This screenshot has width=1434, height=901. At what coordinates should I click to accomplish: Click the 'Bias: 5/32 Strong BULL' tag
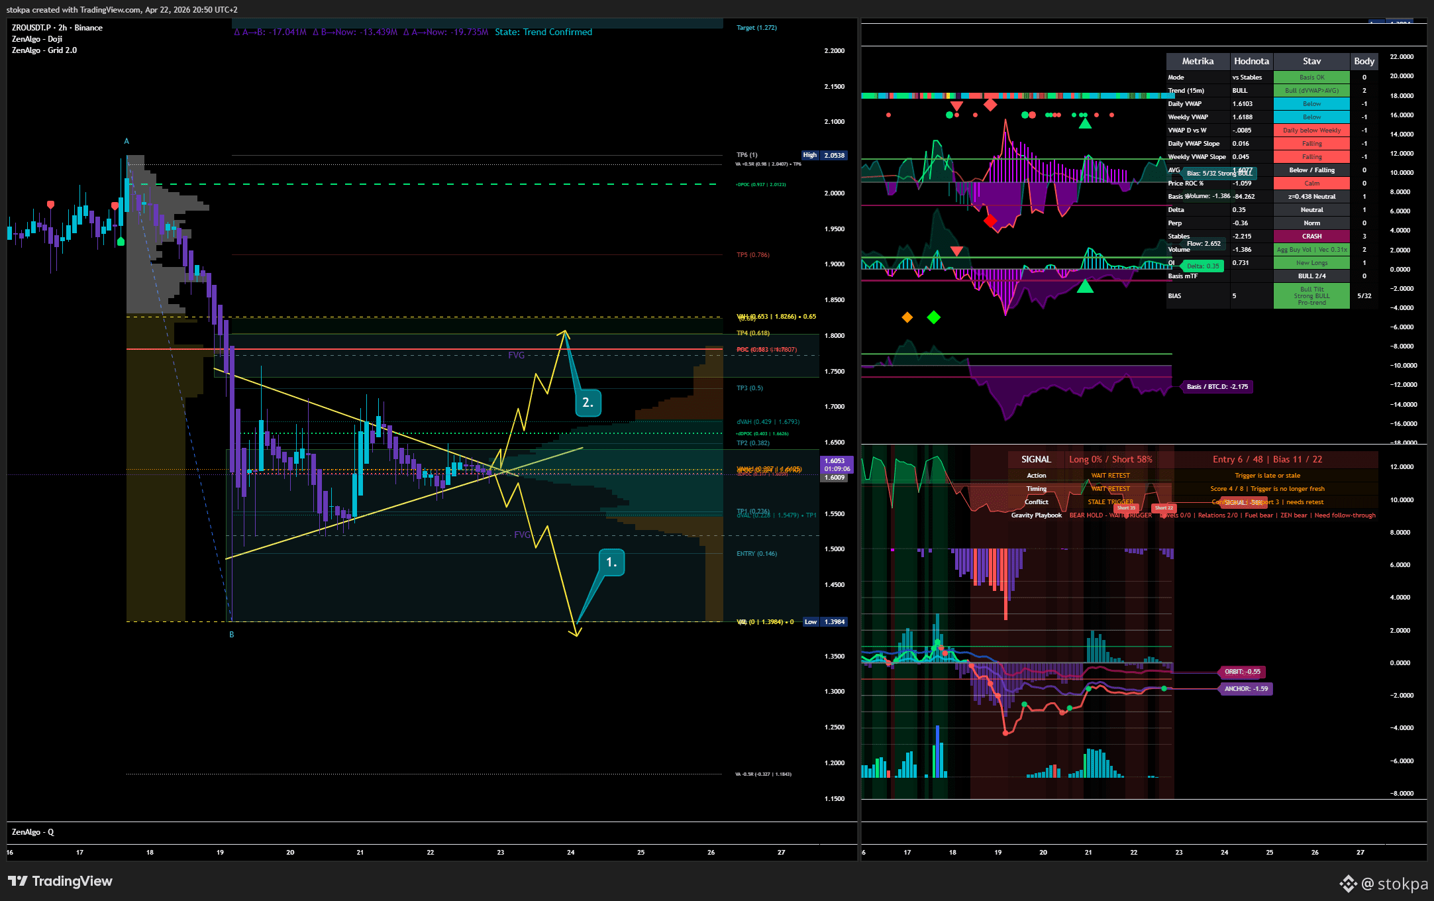click(x=1219, y=174)
